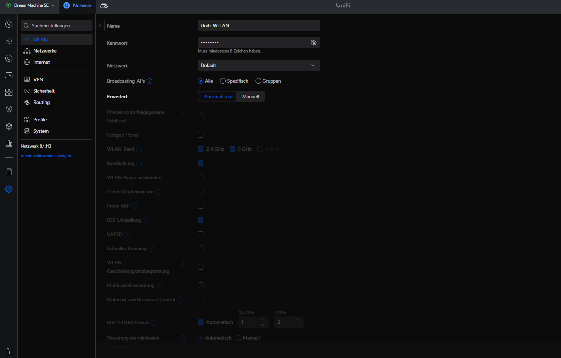
Task: Click the Network application icon
Action: pyautogui.click(x=67, y=5)
